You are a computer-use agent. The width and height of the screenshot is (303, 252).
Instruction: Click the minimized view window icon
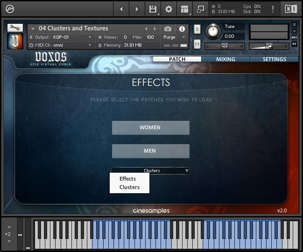(x=200, y=9)
